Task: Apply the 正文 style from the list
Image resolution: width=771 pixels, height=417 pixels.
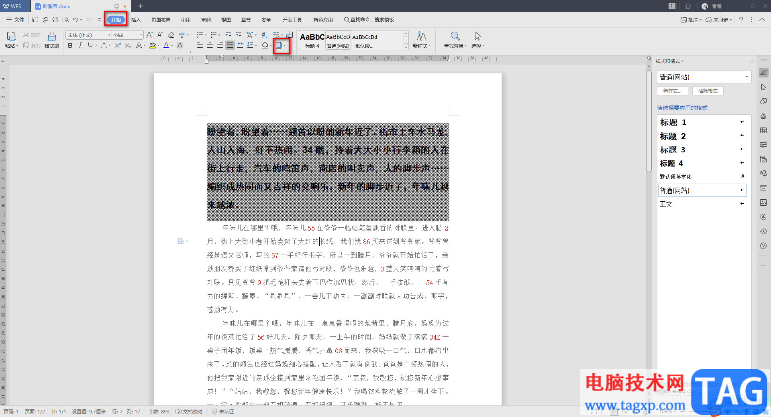Action: click(702, 204)
